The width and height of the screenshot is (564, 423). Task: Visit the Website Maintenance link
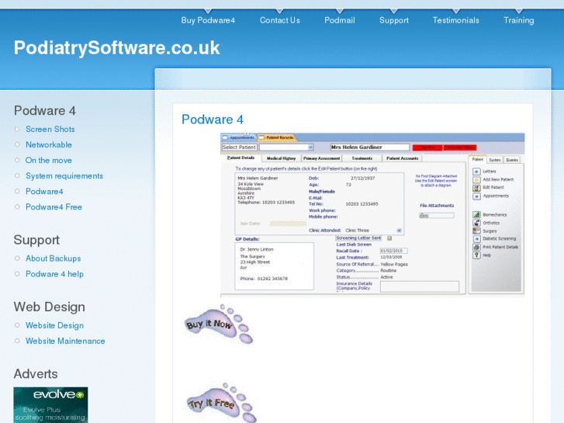(x=65, y=341)
